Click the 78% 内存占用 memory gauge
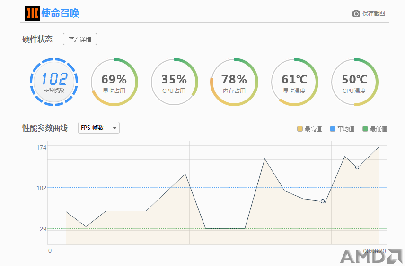Screen dimensions: 405x266 234,82
